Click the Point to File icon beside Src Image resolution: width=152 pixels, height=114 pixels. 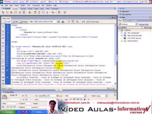(x=58, y=96)
